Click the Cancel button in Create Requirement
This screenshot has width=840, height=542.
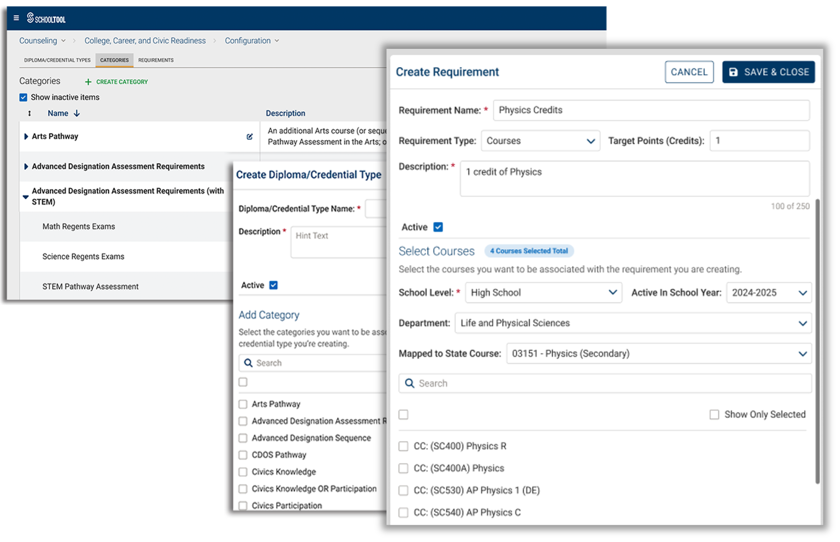click(689, 72)
